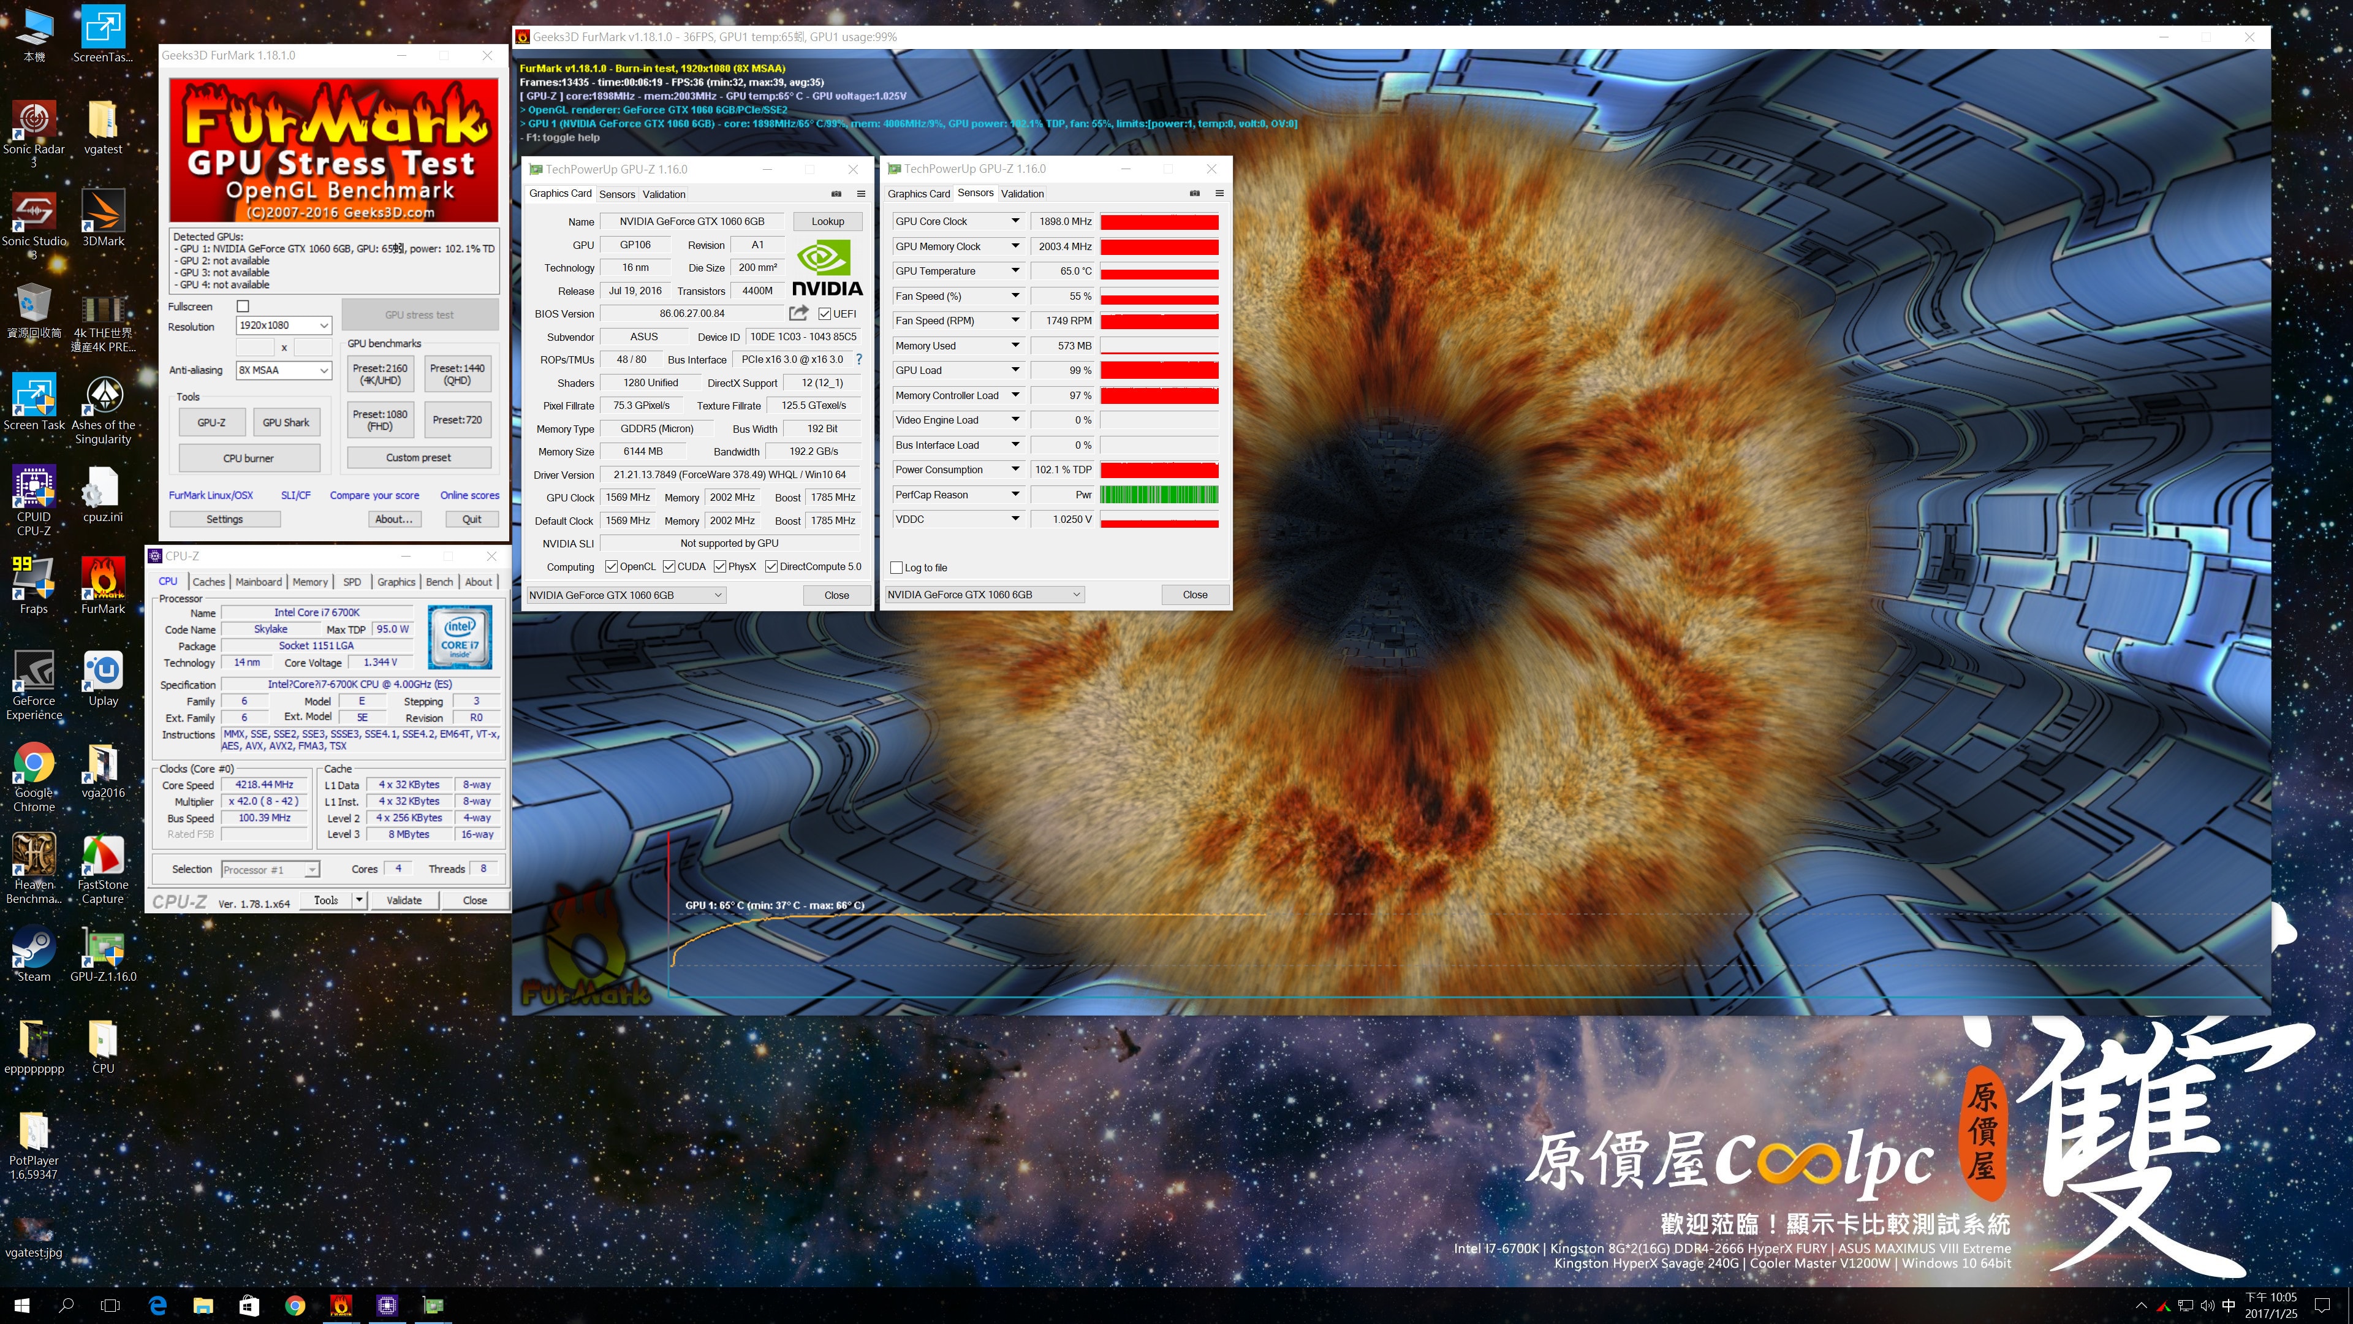
Task: Click the FurMark GPU Stress Test banner
Action: tap(333, 151)
